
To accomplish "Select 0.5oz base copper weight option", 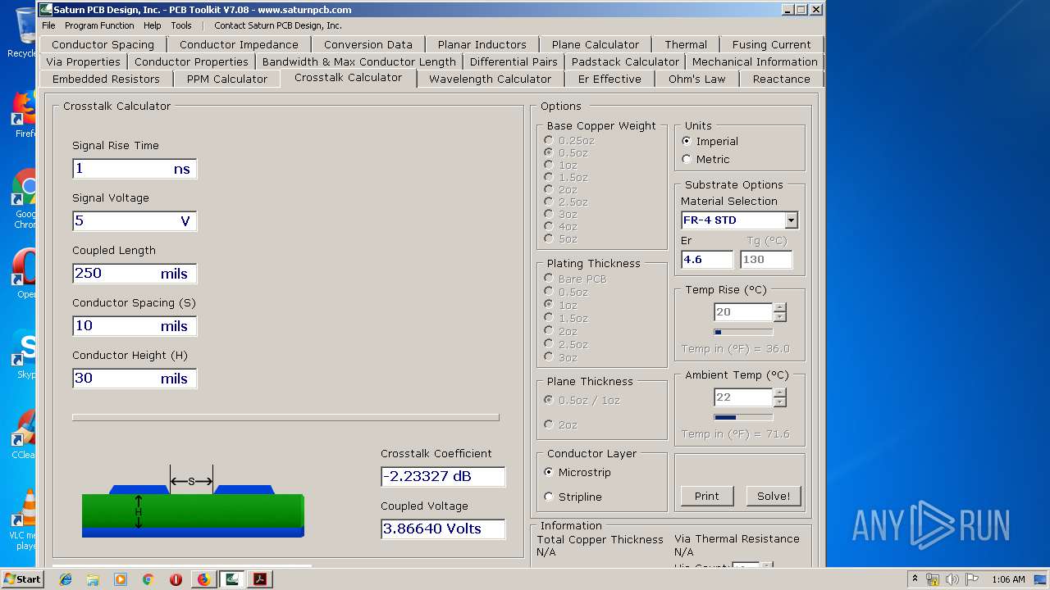I will tap(549, 152).
